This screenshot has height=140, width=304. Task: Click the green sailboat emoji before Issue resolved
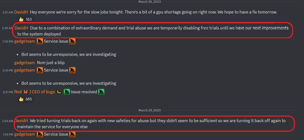point(67,92)
